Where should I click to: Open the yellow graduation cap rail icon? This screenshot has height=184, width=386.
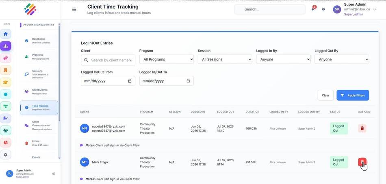[x=6, y=82]
